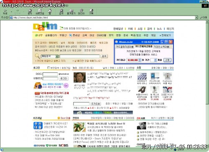Open the IE Search toolbar icon
The image size is (209, 152).
pyautogui.click(x=61, y=12)
